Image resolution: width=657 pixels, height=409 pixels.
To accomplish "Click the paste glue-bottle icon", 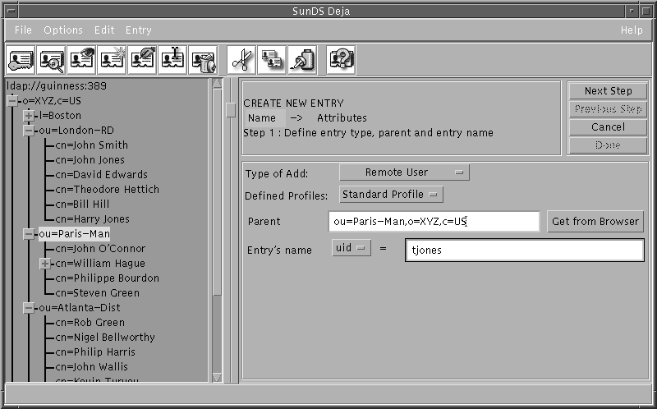I will (x=302, y=60).
